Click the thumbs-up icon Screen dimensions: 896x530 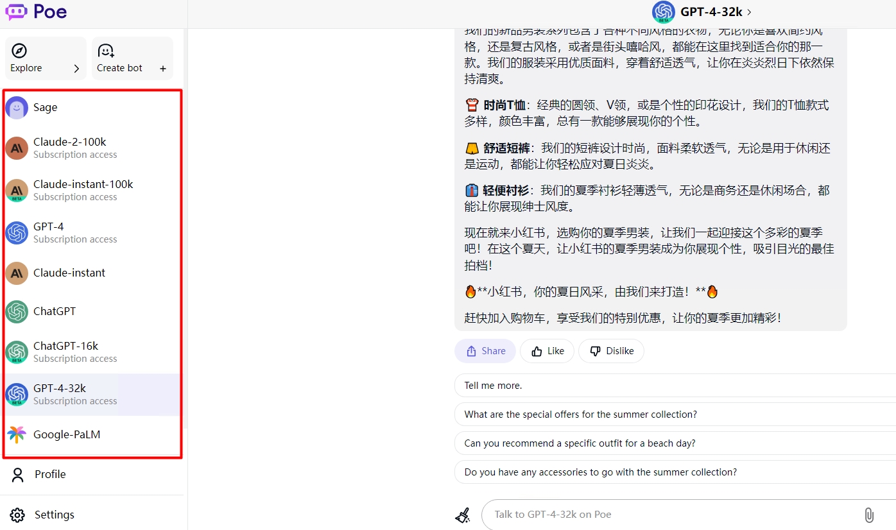point(537,351)
